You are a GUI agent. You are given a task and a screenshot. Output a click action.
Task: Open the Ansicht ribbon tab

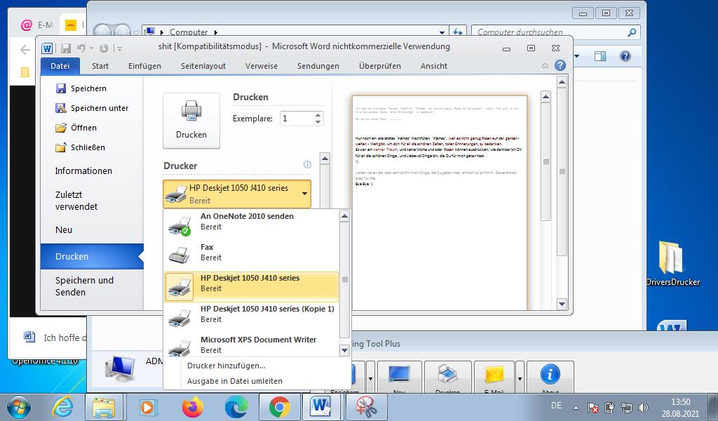(434, 66)
